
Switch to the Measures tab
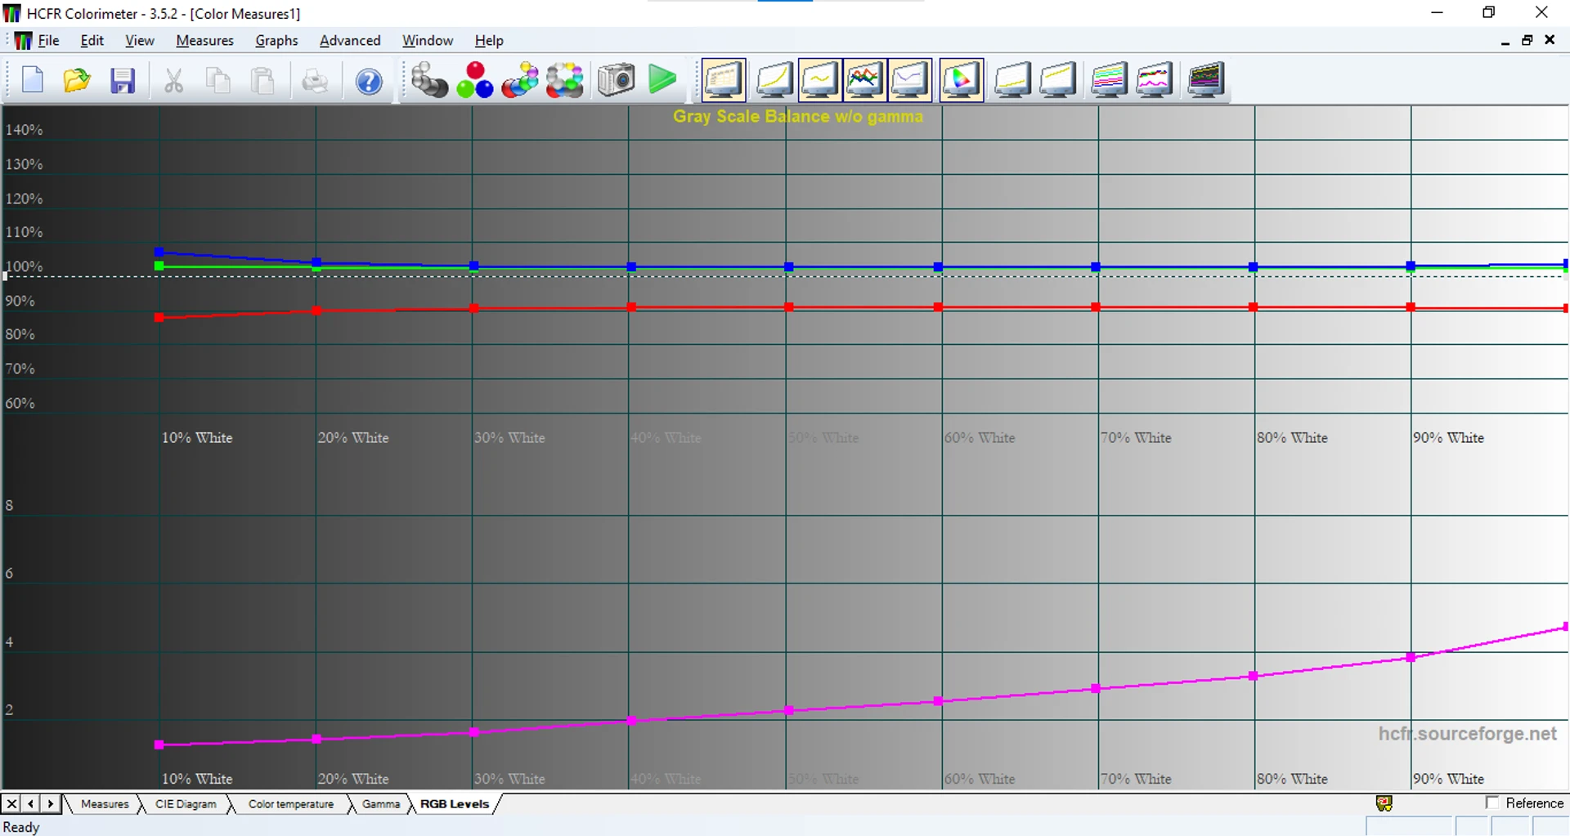(x=105, y=804)
